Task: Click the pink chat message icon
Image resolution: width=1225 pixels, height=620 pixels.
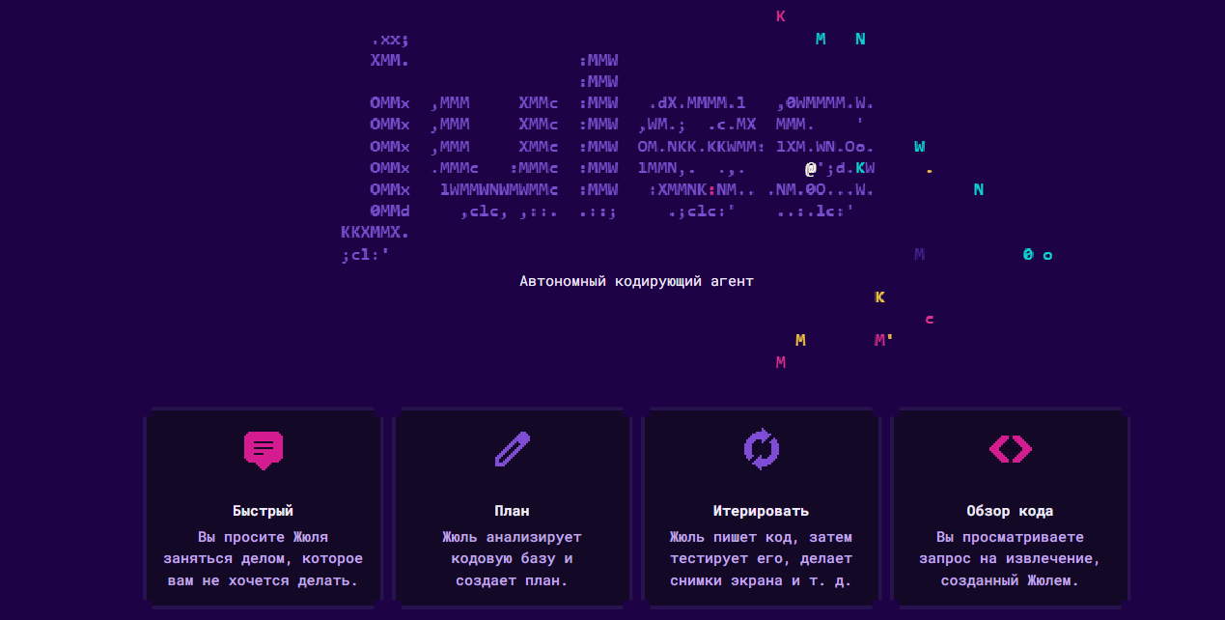Action: click(263, 449)
